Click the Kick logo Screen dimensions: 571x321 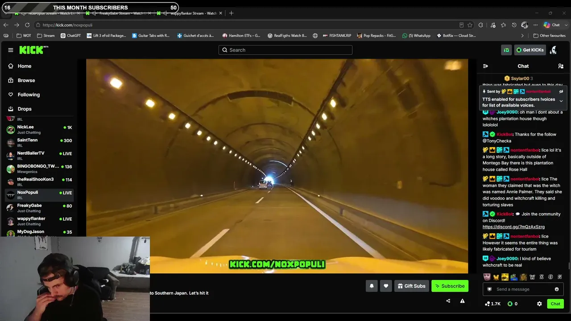coord(33,50)
